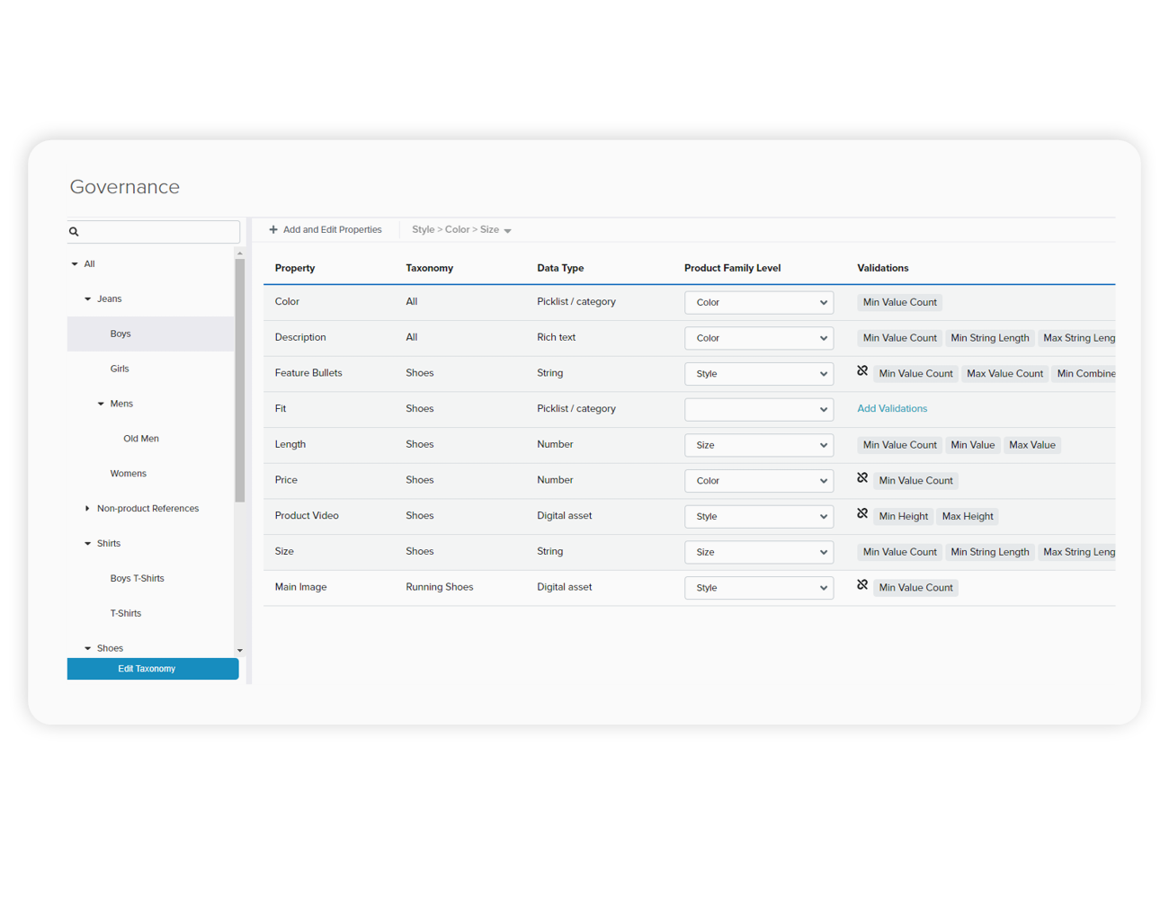Image resolution: width=1169 pixels, height=899 pixels.
Task: Click Min Value Count tag in Color row
Action: 899,303
